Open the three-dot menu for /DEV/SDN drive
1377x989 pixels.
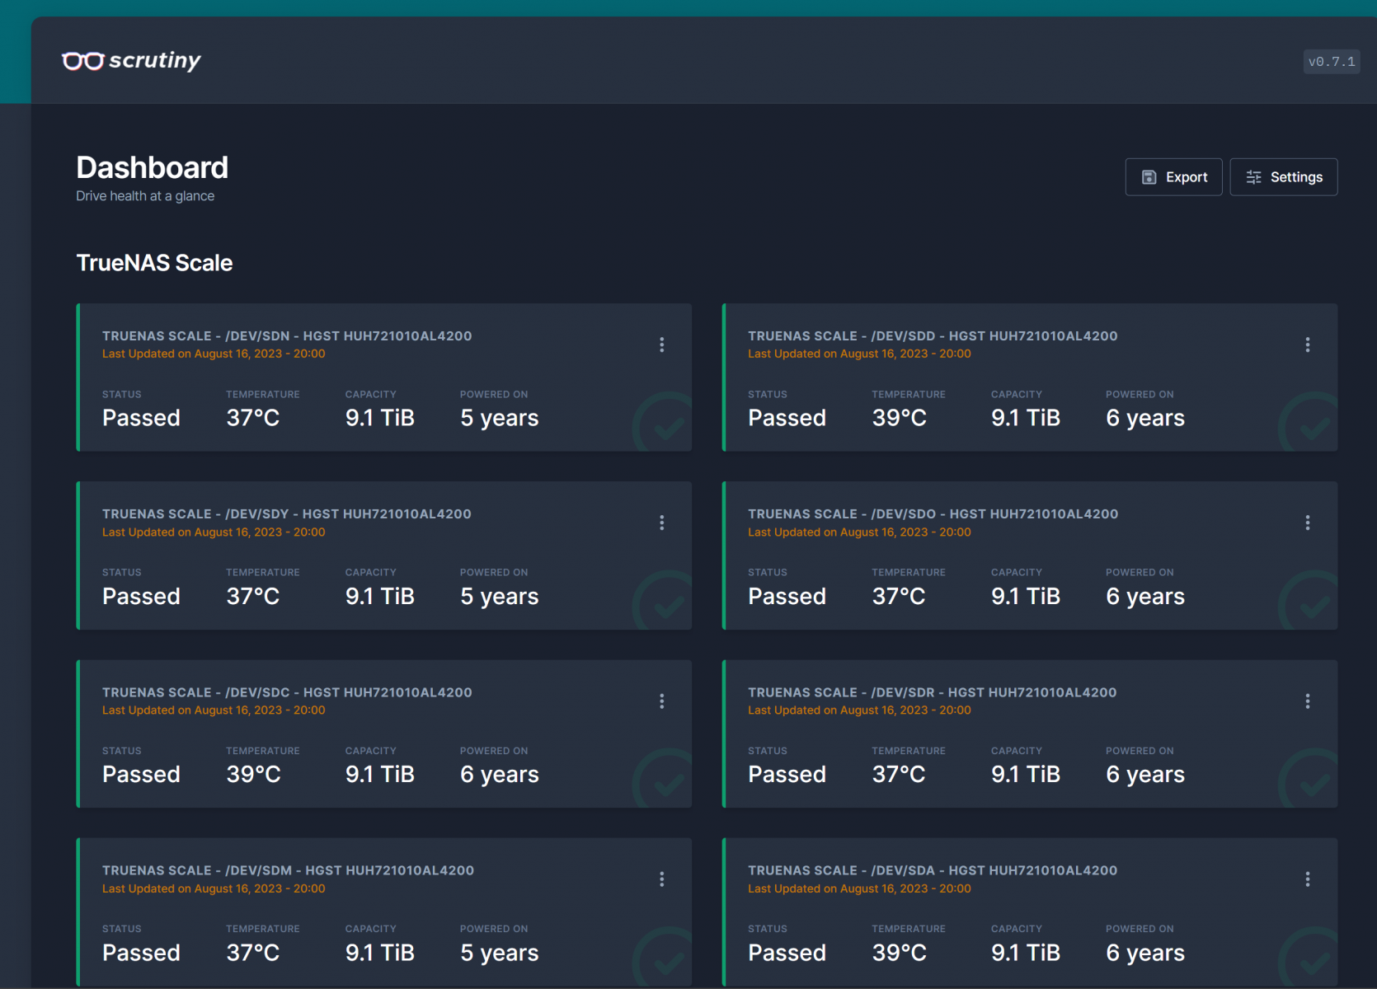click(661, 345)
